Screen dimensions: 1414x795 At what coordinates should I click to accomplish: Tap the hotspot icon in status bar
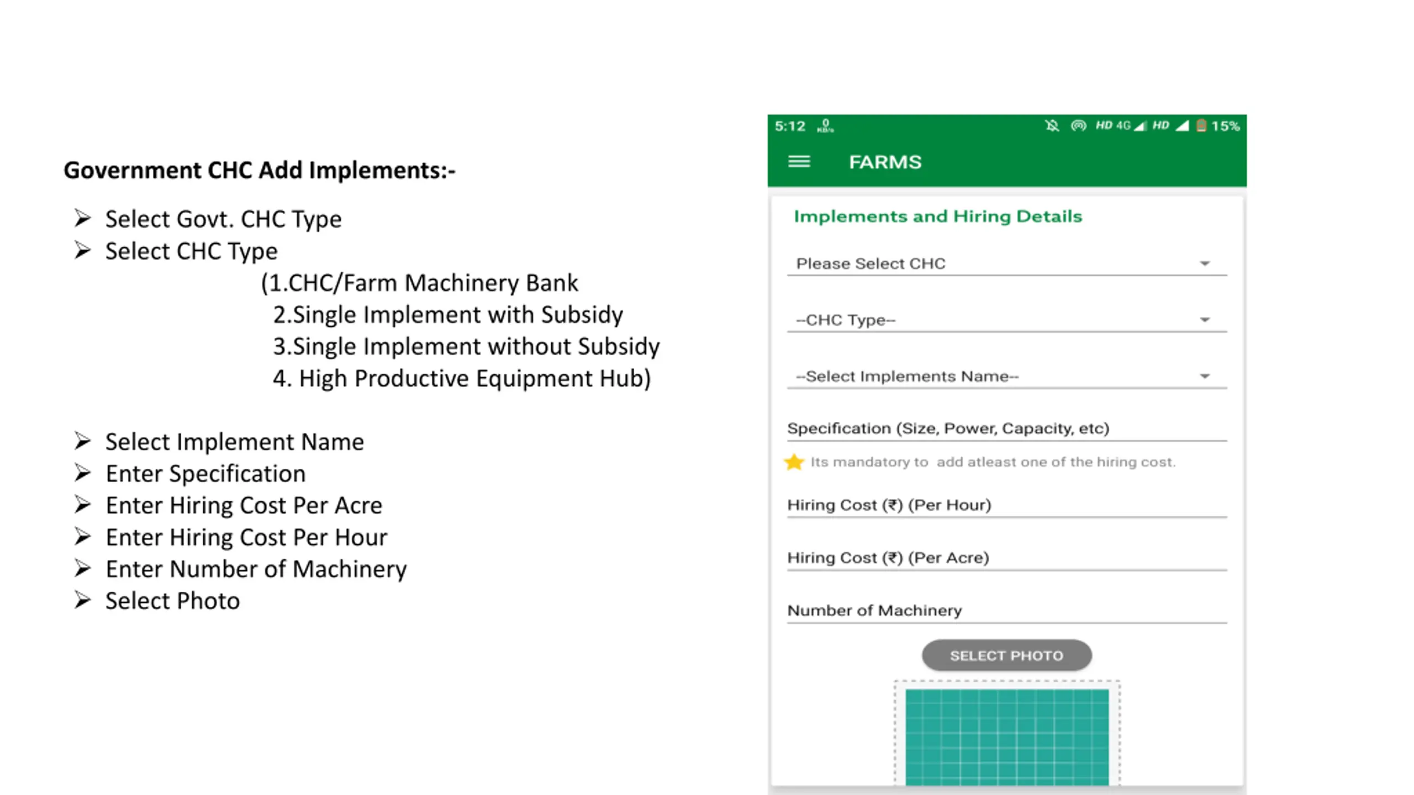(x=1078, y=126)
